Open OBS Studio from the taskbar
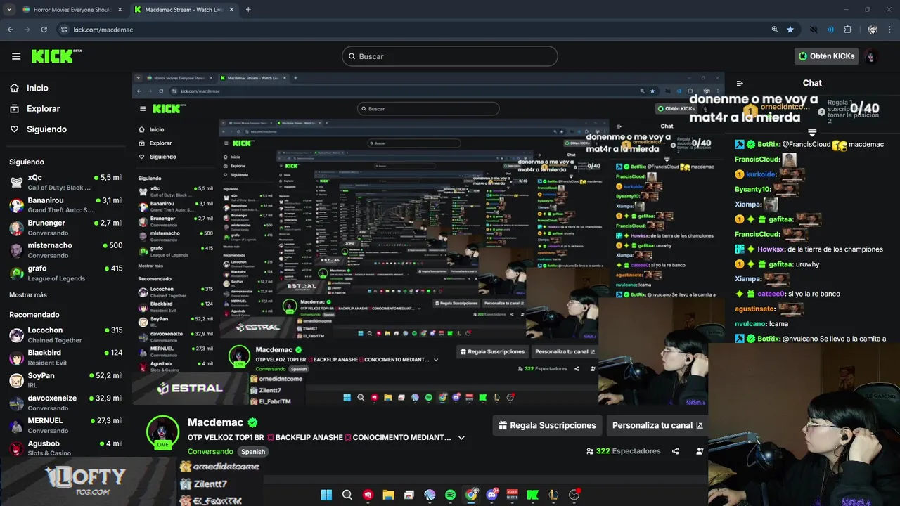 [x=574, y=495]
